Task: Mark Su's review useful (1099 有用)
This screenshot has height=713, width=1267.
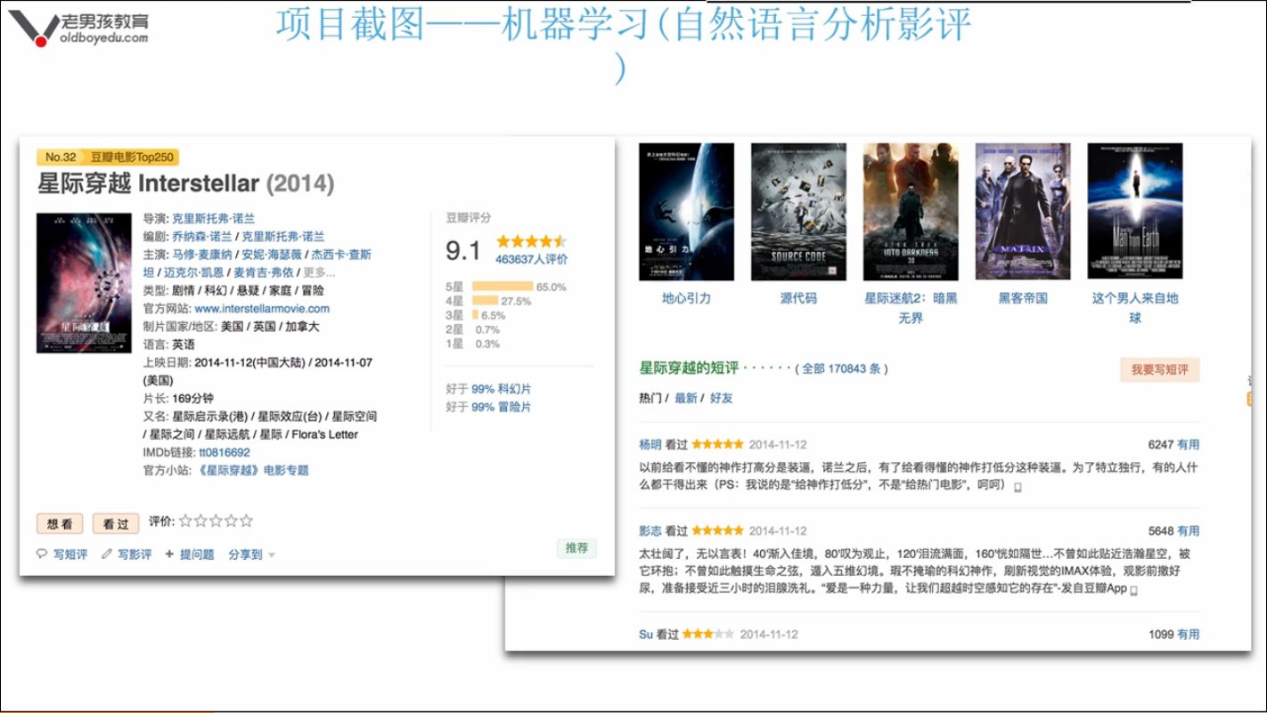Action: 1189,635
